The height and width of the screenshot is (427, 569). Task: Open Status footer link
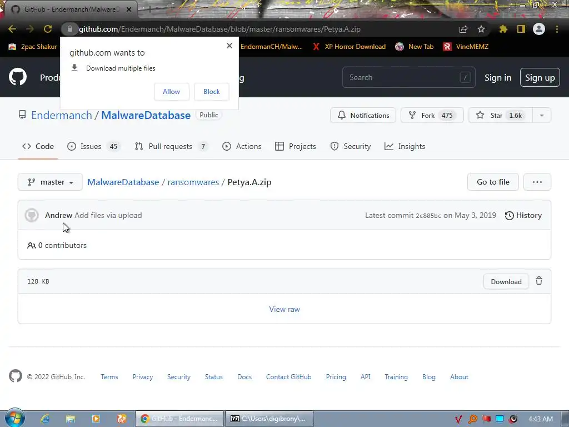214,377
